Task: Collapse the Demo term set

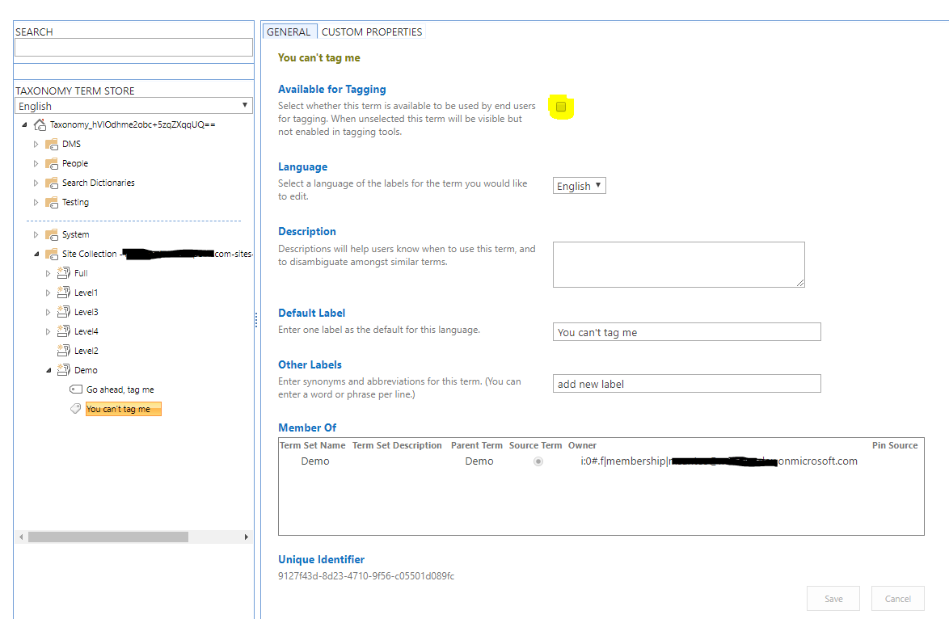Action: coord(49,370)
